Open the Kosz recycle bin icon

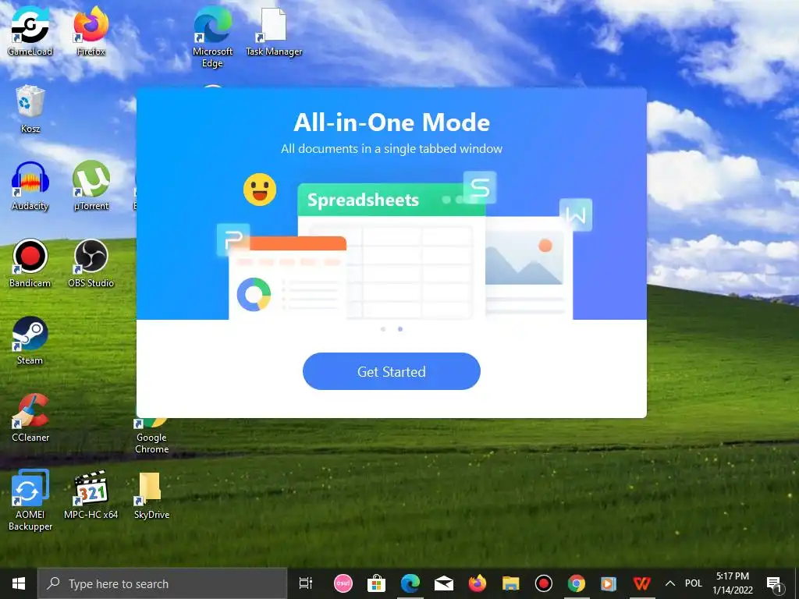[30, 109]
